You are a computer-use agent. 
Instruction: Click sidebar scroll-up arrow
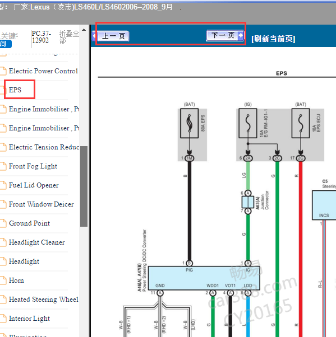(x=84, y=30)
